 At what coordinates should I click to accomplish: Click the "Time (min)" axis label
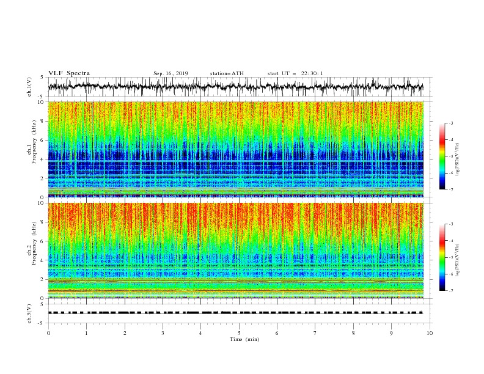[x=244, y=339]
